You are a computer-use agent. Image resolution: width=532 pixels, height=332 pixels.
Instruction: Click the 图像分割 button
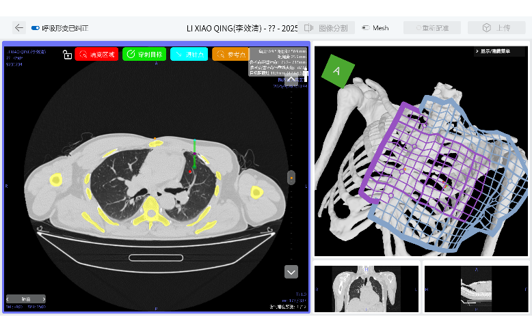click(x=328, y=28)
